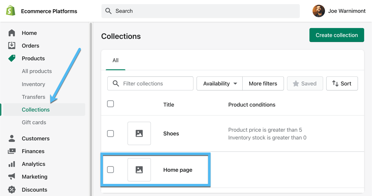Switch to the All tab
The image size is (372, 196).
115,61
